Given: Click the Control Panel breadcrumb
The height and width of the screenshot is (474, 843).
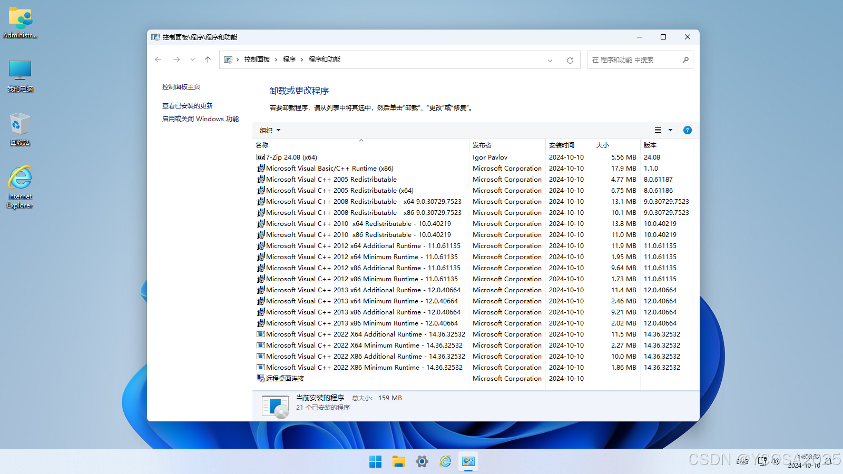Looking at the screenshot, I should 257,60.
